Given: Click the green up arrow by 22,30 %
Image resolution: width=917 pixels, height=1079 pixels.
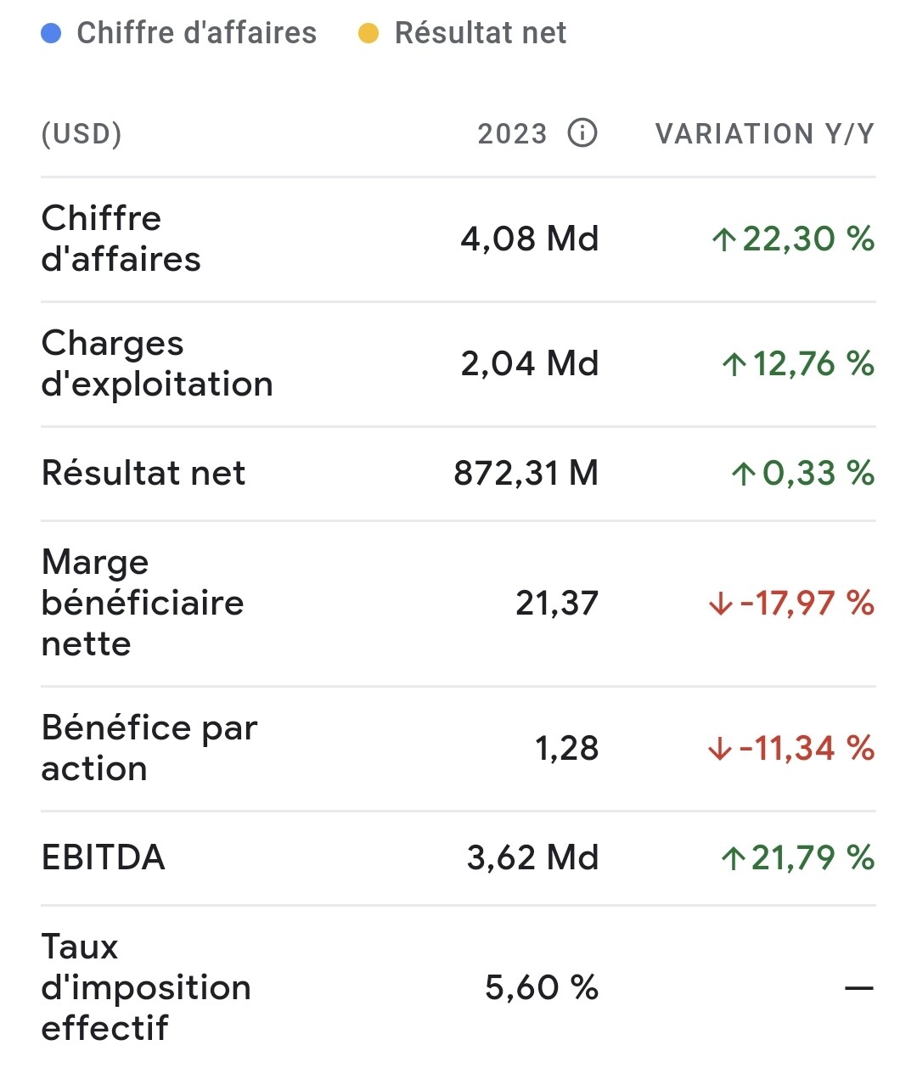Looking at the screenshot, I should click(x=723, y=240).
